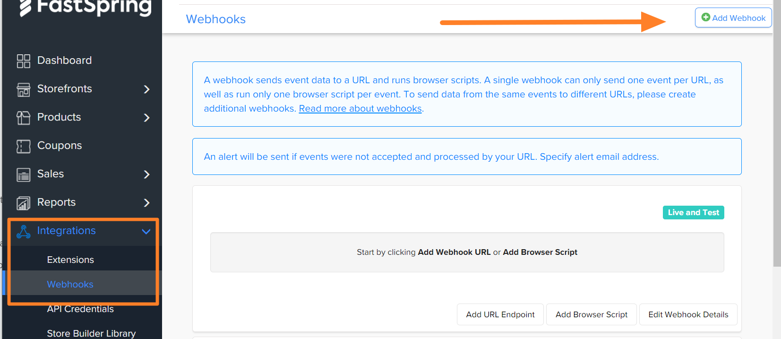The width and height of the screenshot is (781, 339).
Task: Click the Coupons ticket icon
Action: pos(23,146)
